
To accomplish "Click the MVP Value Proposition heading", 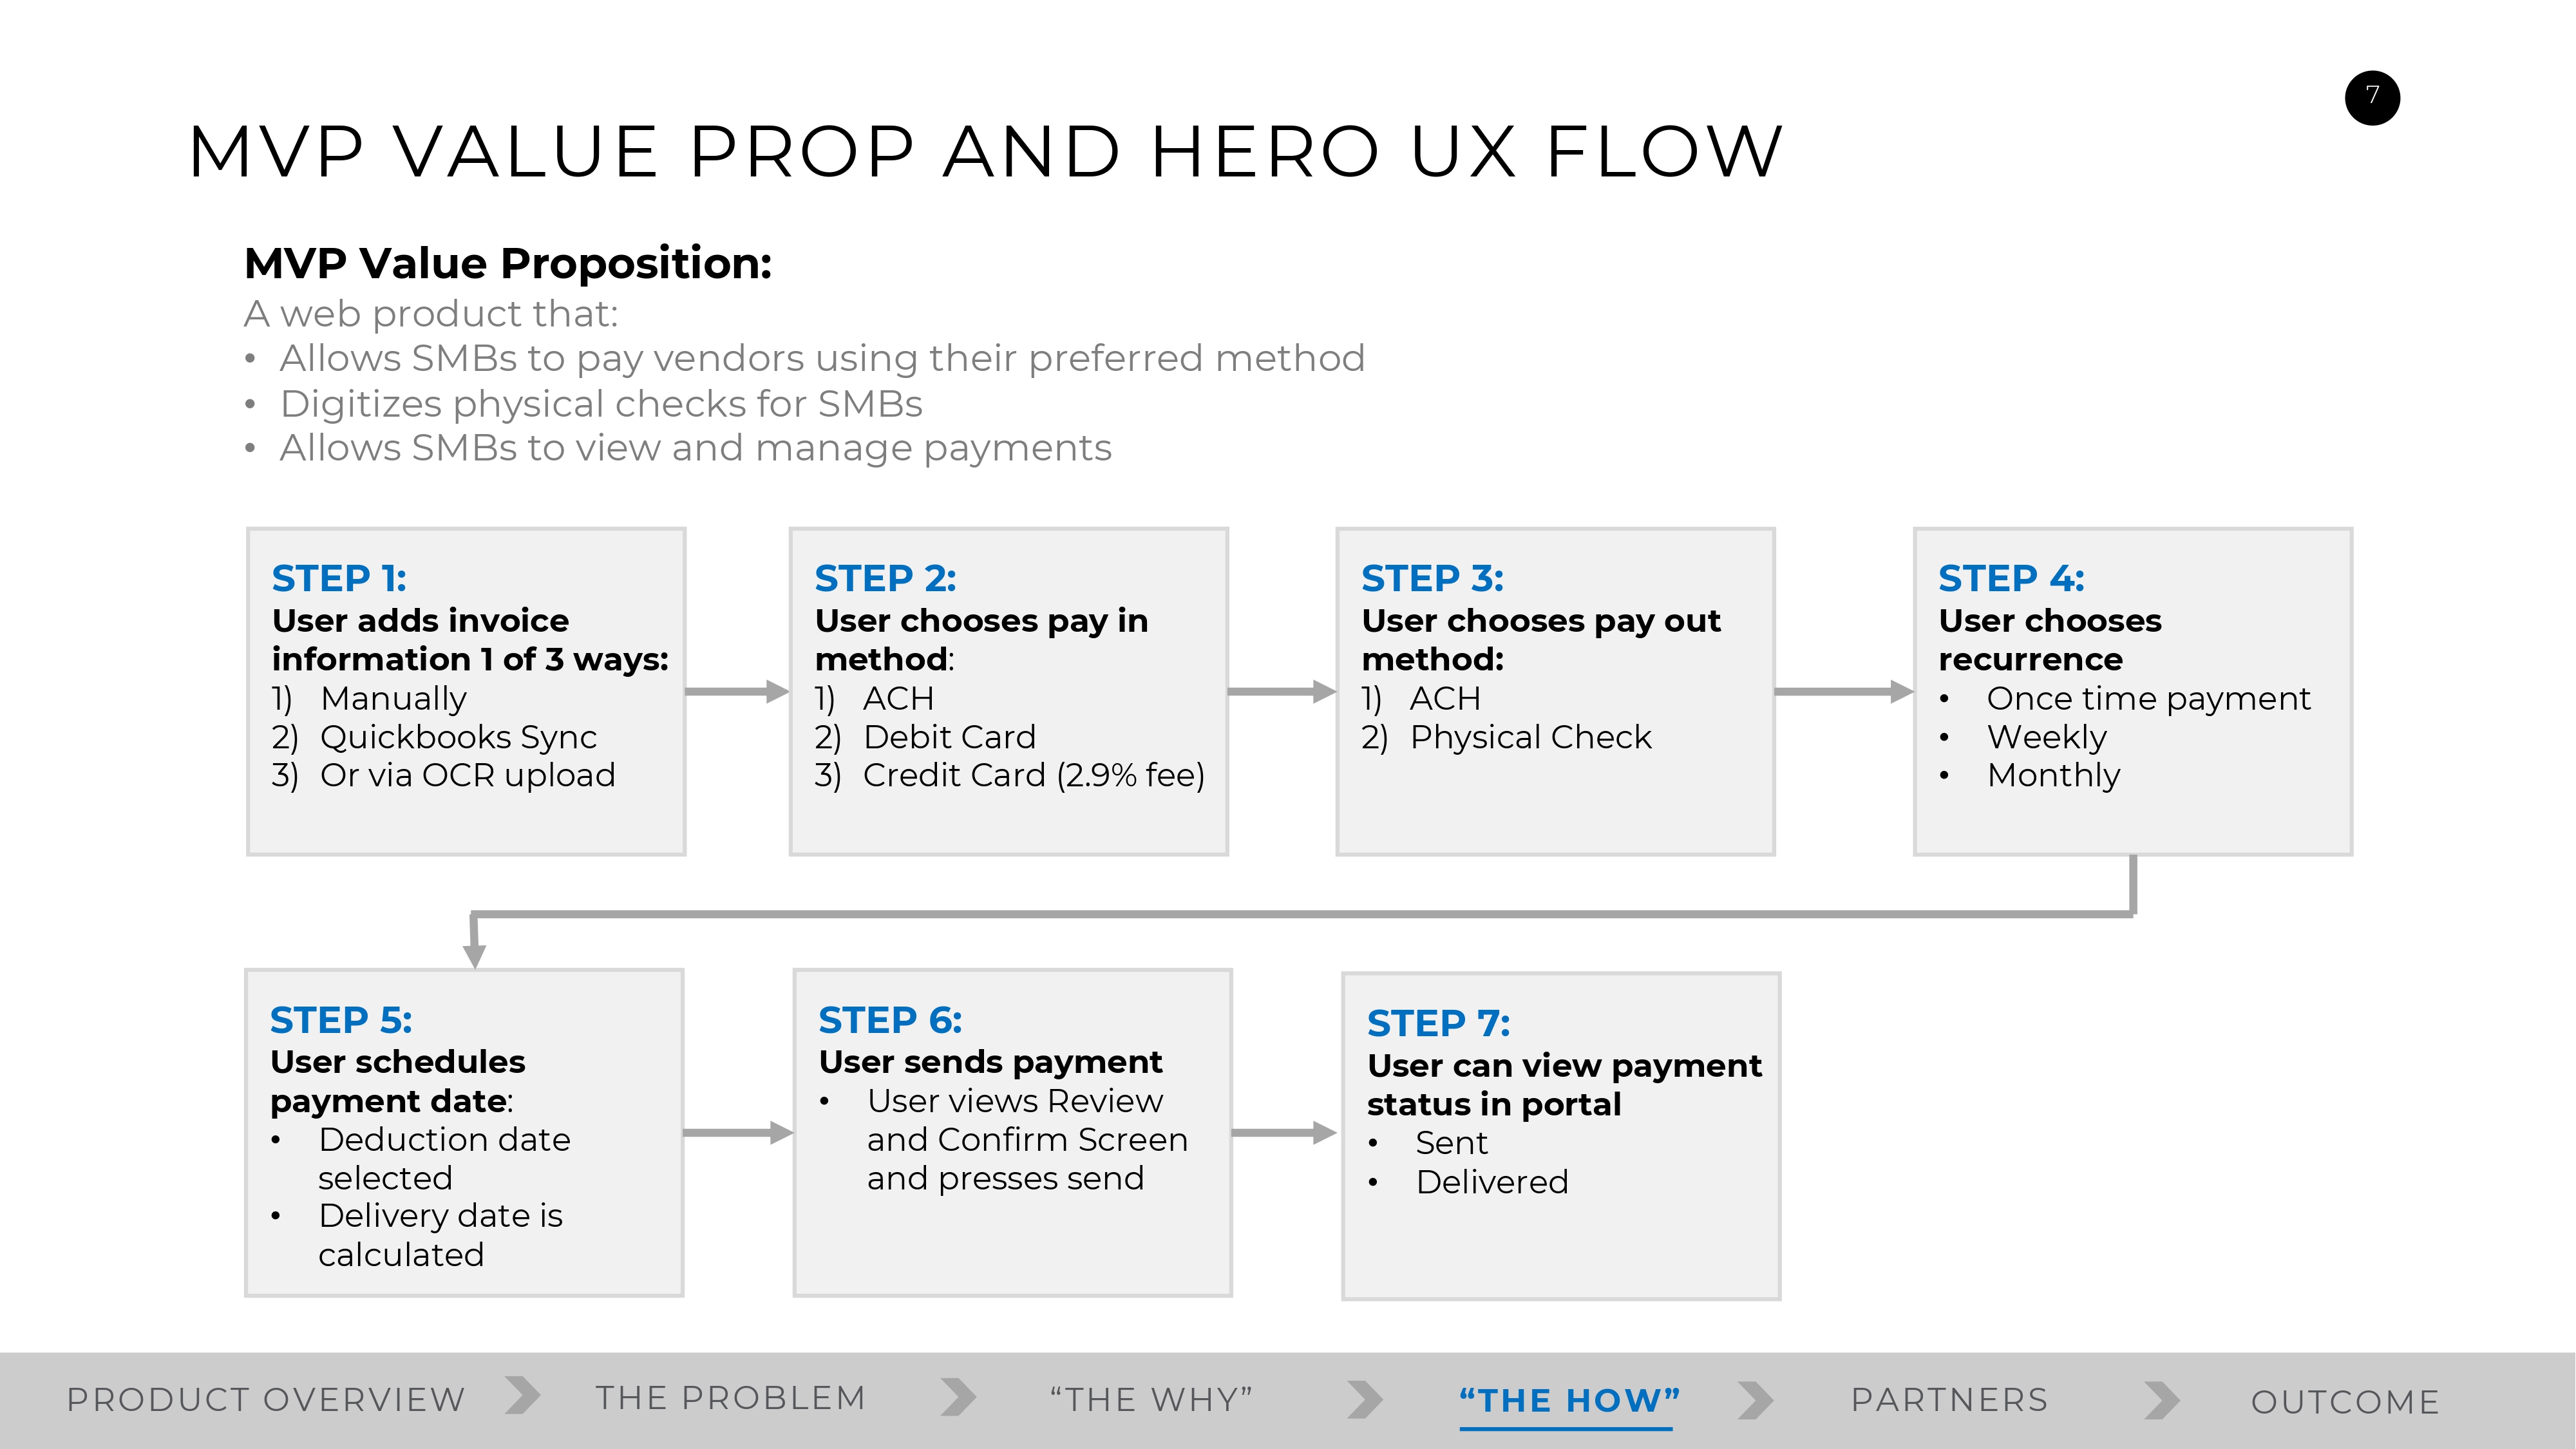I will click(508, 263).
